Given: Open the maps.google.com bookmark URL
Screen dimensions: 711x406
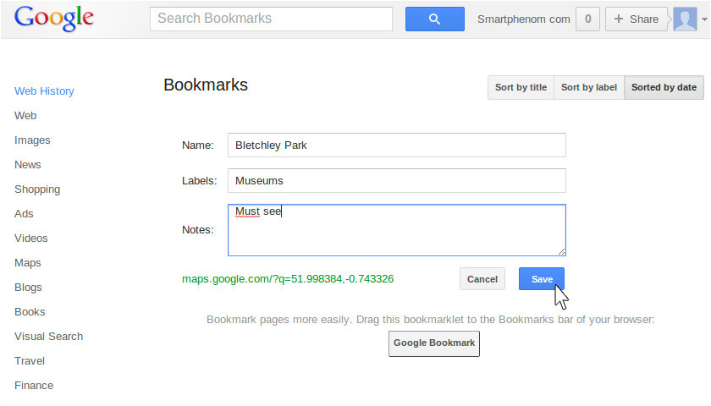Looking at the screenshot, I should (x=288, y=278).
